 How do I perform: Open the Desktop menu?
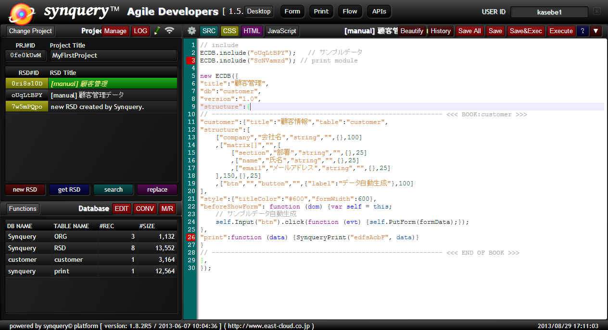click(x=259, y=11)
